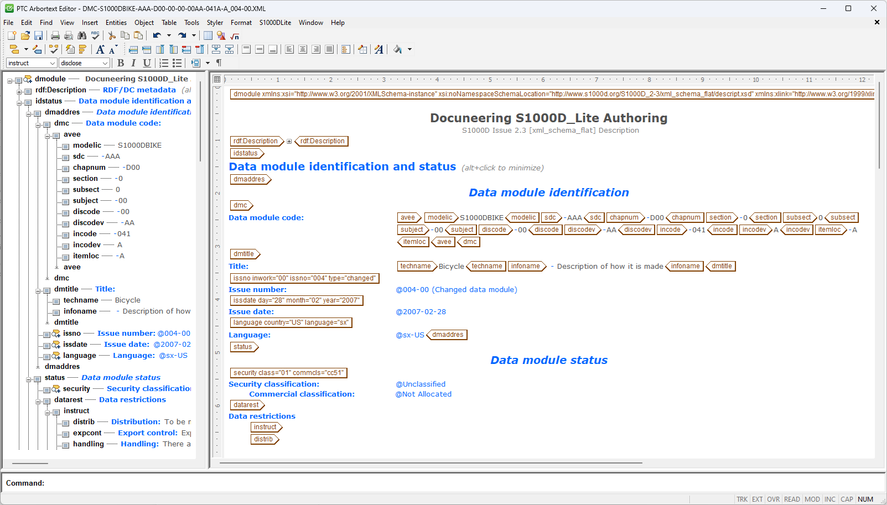Click the Paste clipboard icon

click(138, 36)
